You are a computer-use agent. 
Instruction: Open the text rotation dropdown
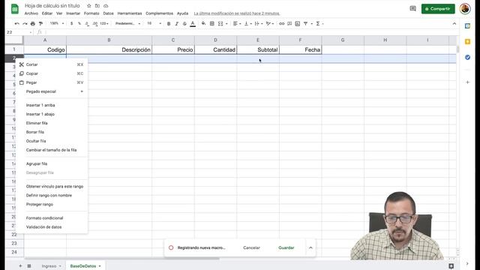[269, 23]
